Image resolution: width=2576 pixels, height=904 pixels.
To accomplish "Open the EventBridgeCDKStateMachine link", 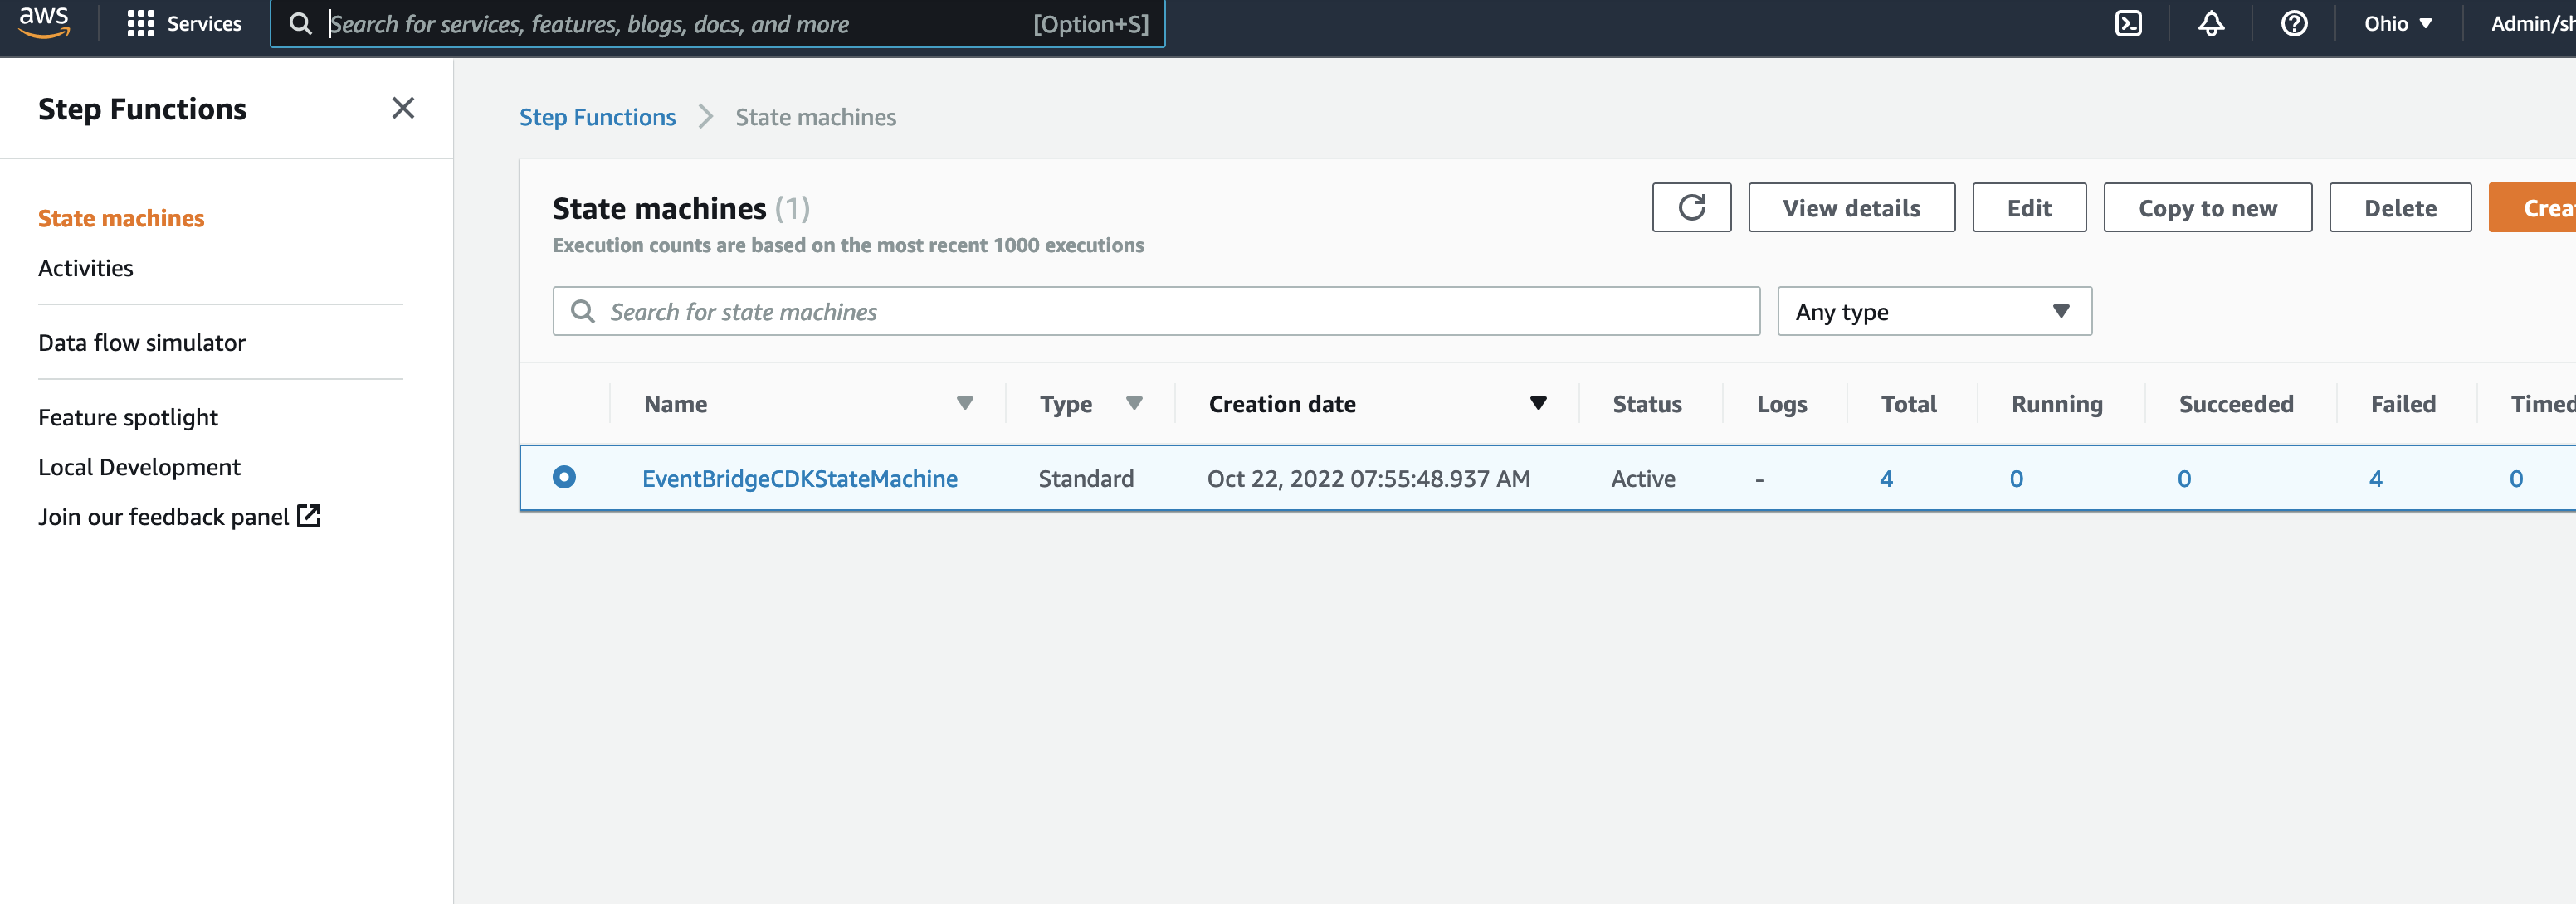I will pyautogui.click(x=799, y=479).
